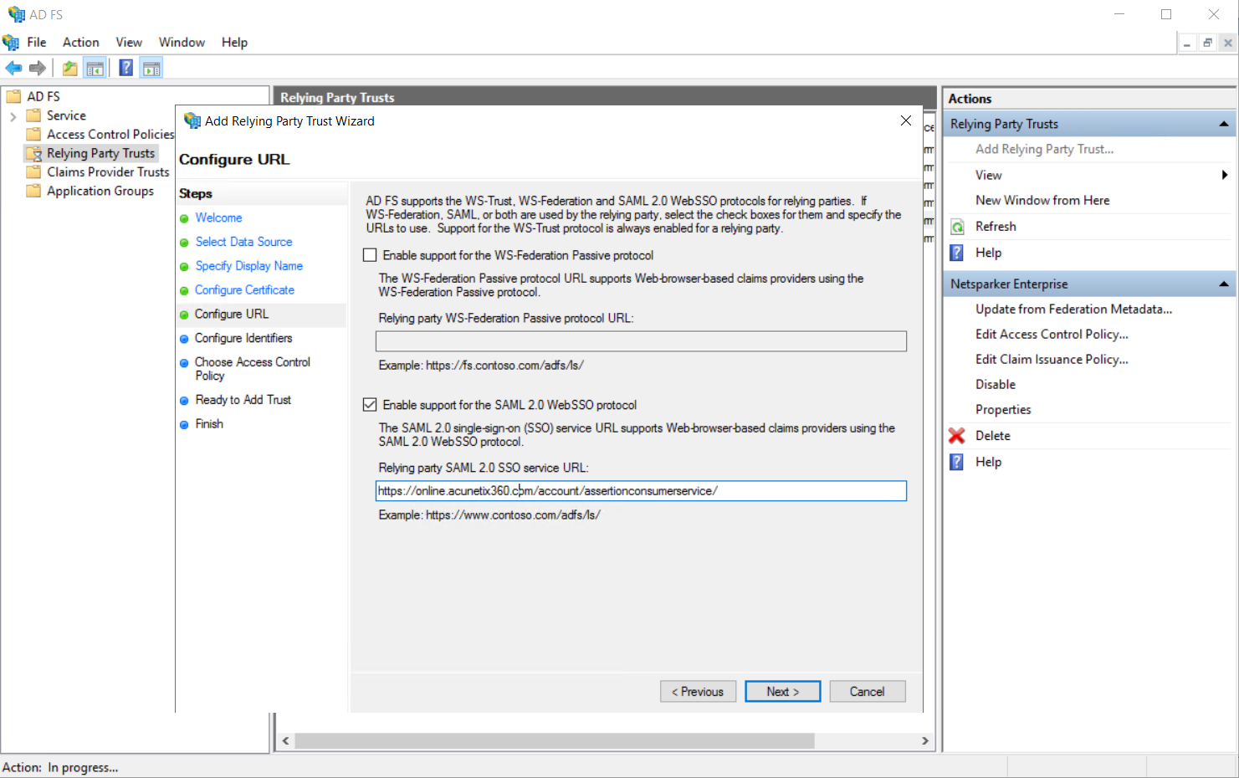Click the Previous button
This screenshot has height=778, width=1239.
click(x=698, y=692)
